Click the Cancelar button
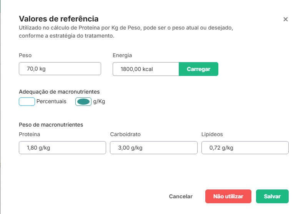The width and height of the screenshot is (306, 214). (181, 196)
